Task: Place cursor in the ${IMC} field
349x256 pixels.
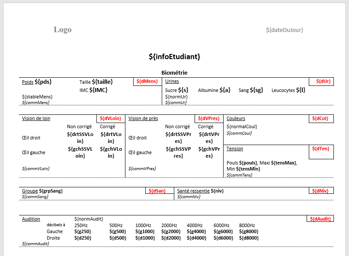Action: 98,90
